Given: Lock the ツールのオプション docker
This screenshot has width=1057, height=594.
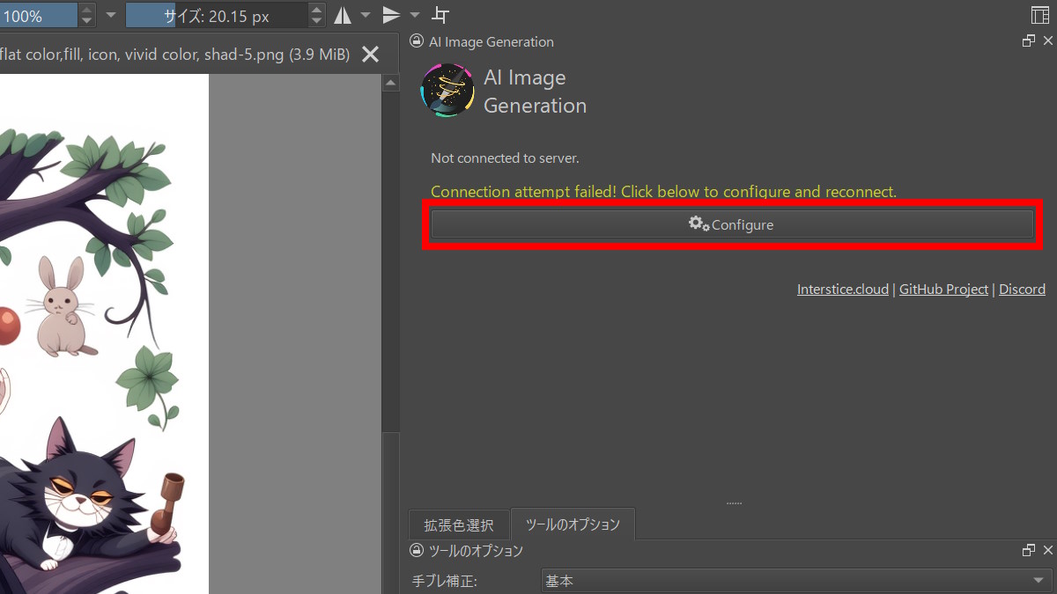Looking at the screenshot, I should [418, 551].
